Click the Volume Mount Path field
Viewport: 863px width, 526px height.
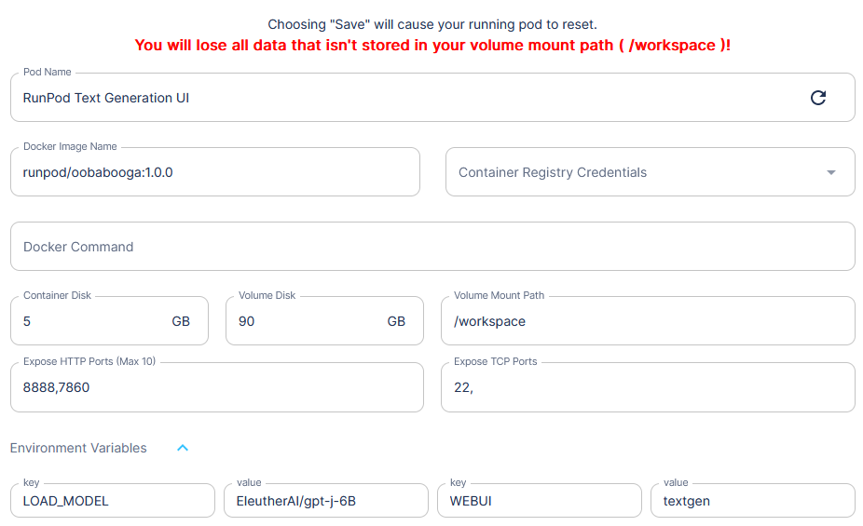[647, 321]
